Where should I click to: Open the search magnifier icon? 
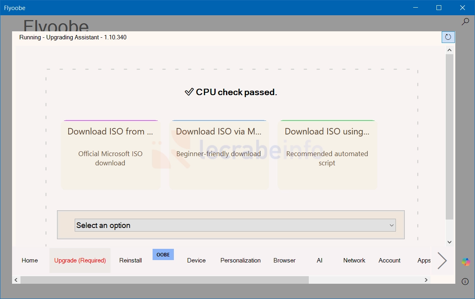(465, 22)
